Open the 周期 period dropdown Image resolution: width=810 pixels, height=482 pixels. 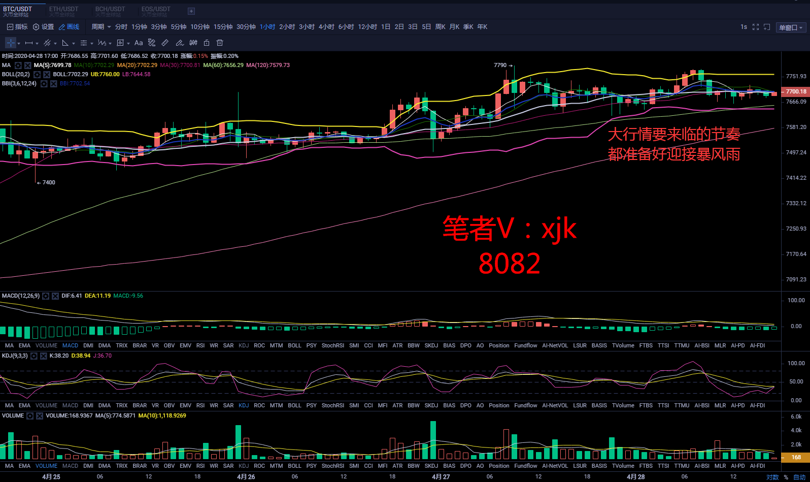(x=101, y=27)
